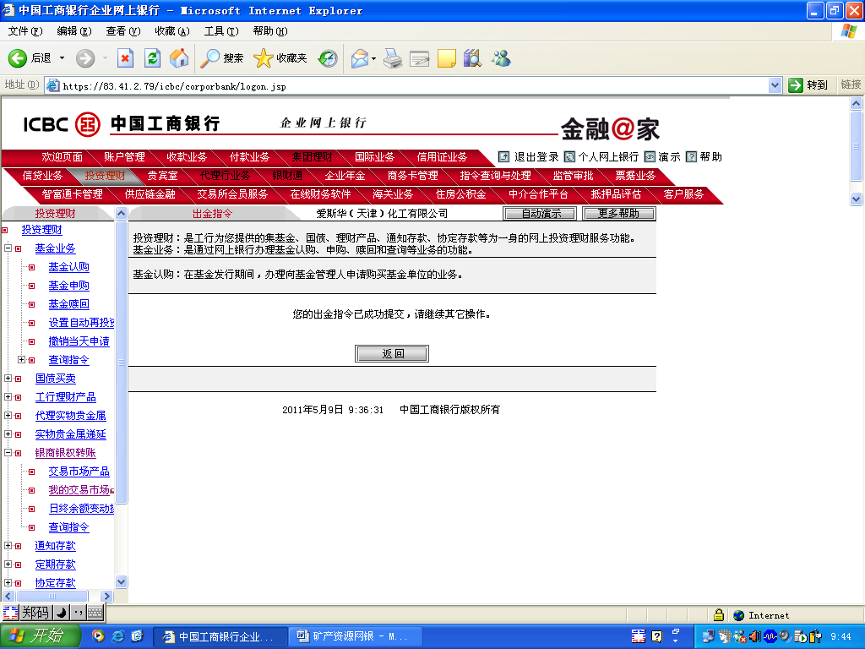
Task: Switch to the 账户管理 tab
Action: pos(124,156)
